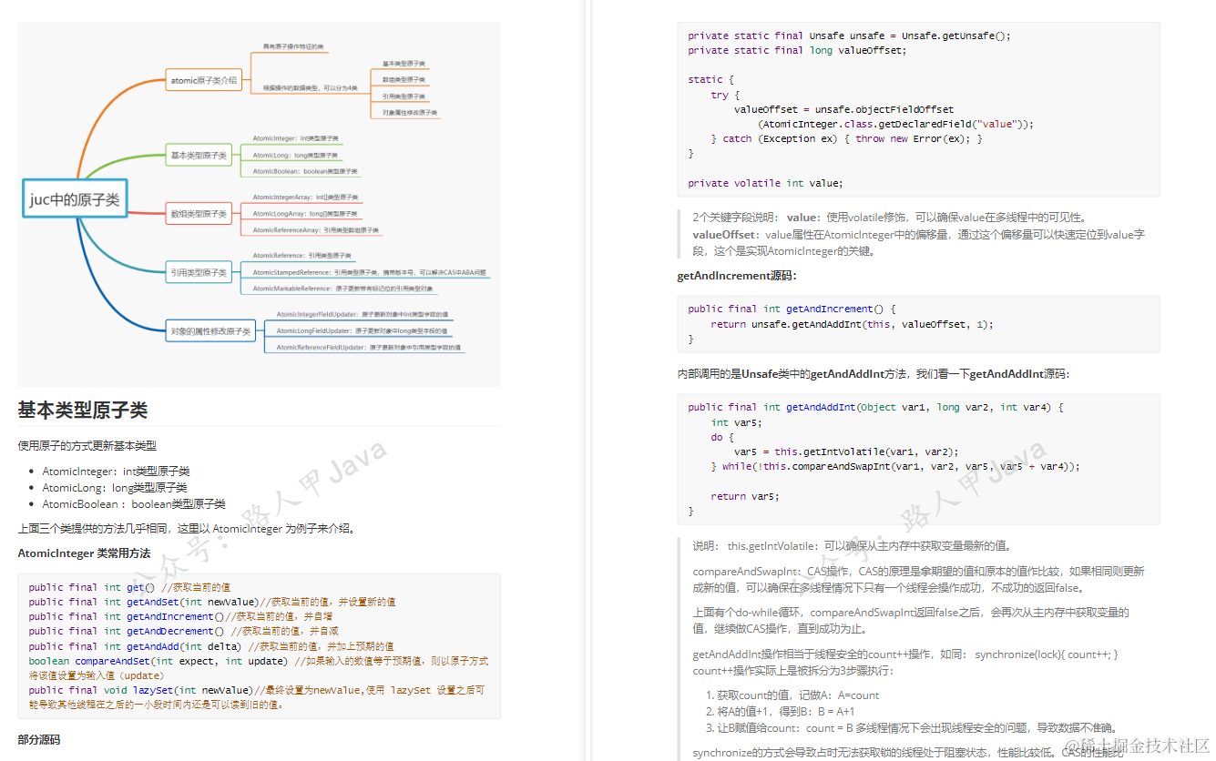Click paragraph starting compareAndSwapInt：CAS操作
Image resolution: width=1216 pixels, height=761 pixels.
(918, 580)
